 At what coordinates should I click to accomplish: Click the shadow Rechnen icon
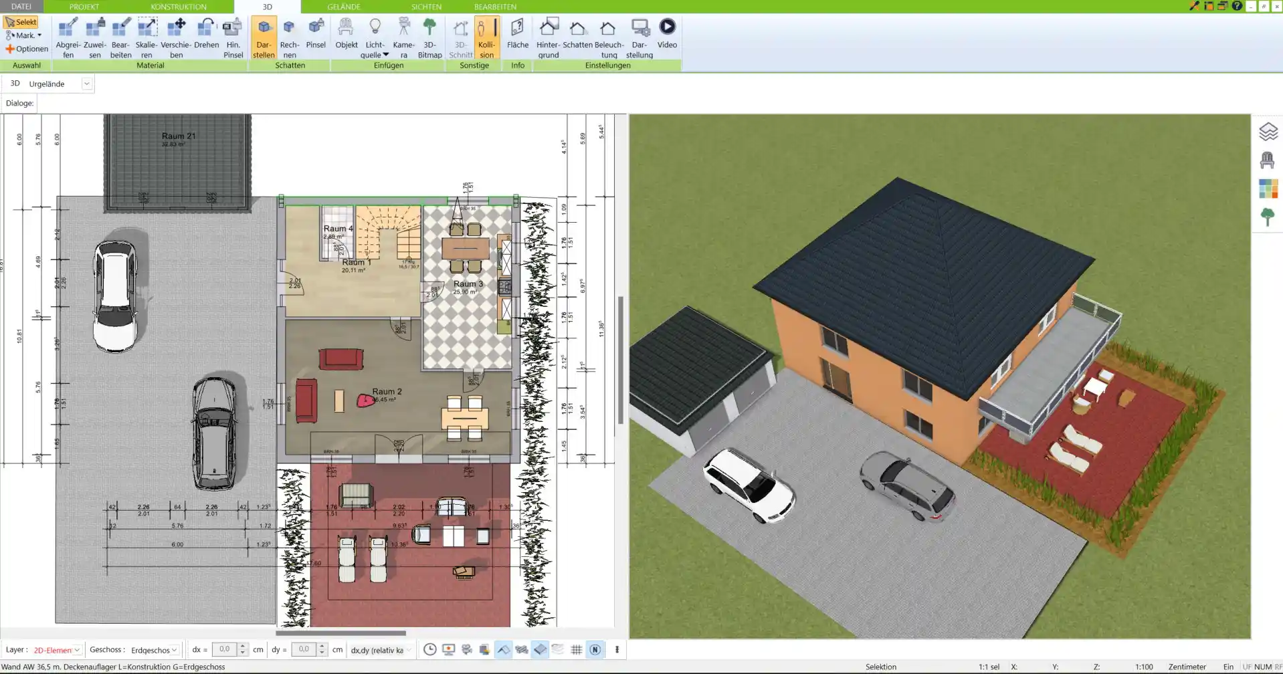[289, 38]
